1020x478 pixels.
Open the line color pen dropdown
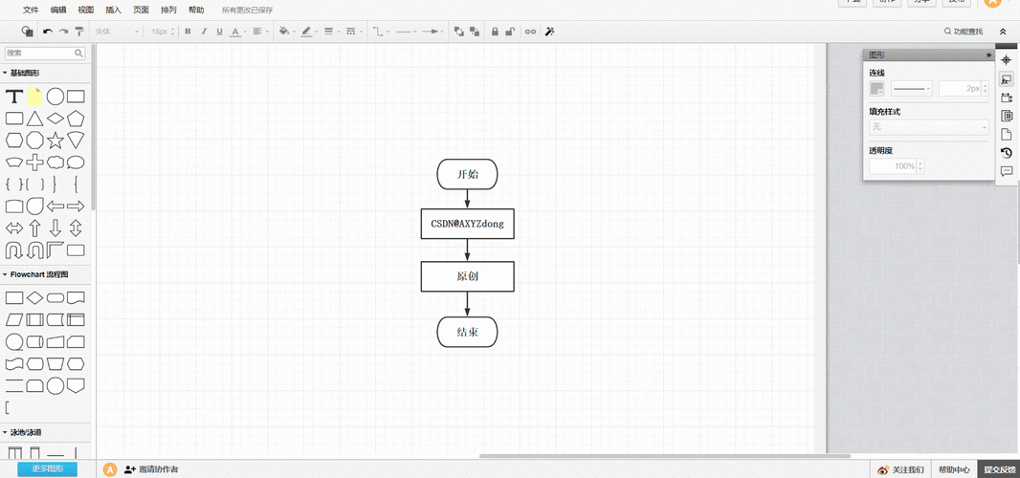pos(308,32)
